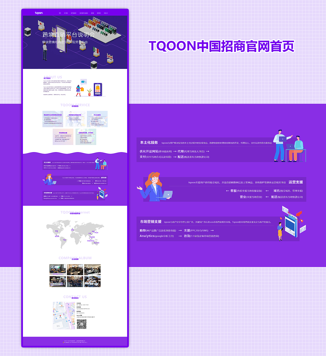
Task: Open the 企业入驻 item at the navigation bar end
Action: click(x=106, y=13)
